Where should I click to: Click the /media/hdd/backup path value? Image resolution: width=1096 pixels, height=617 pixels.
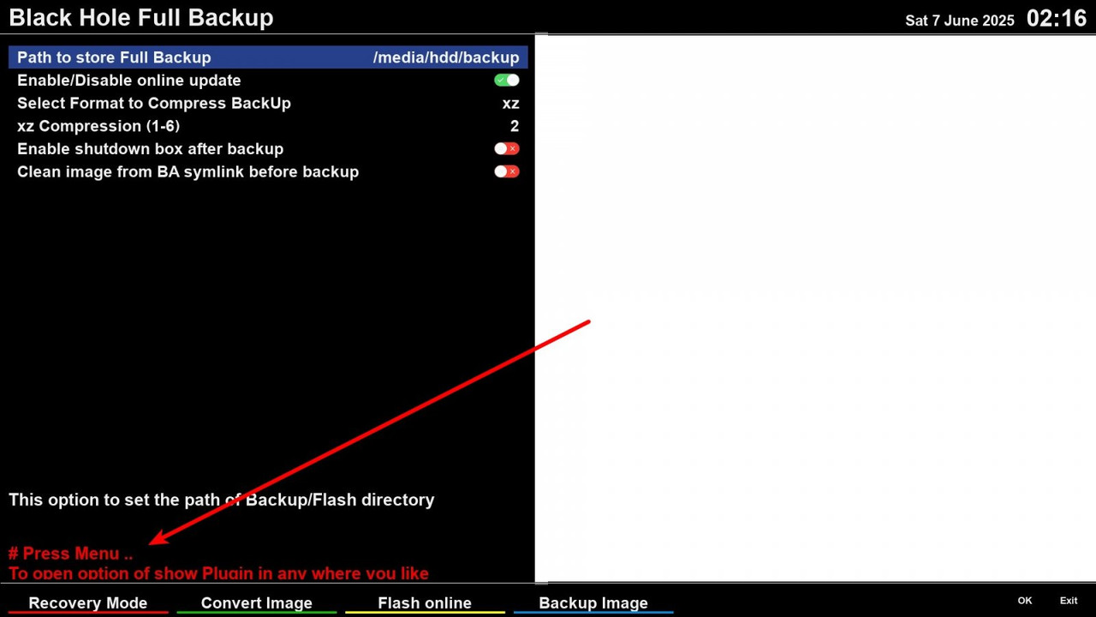coord(446,57)
